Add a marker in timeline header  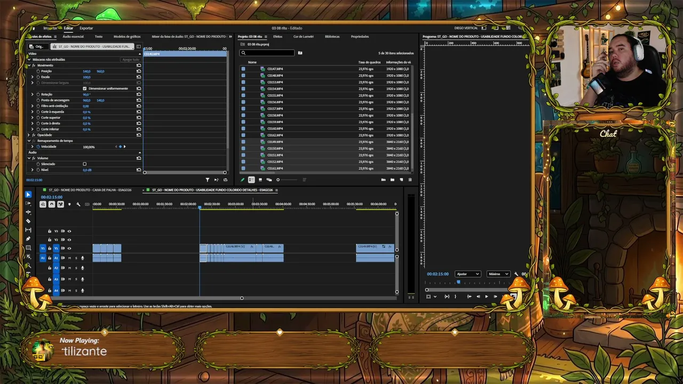(69, 204)
